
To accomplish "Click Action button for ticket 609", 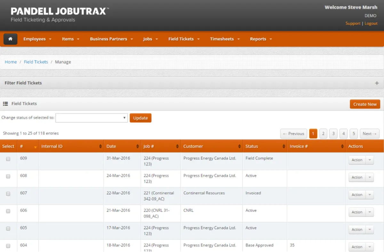I will click(357, 160).
